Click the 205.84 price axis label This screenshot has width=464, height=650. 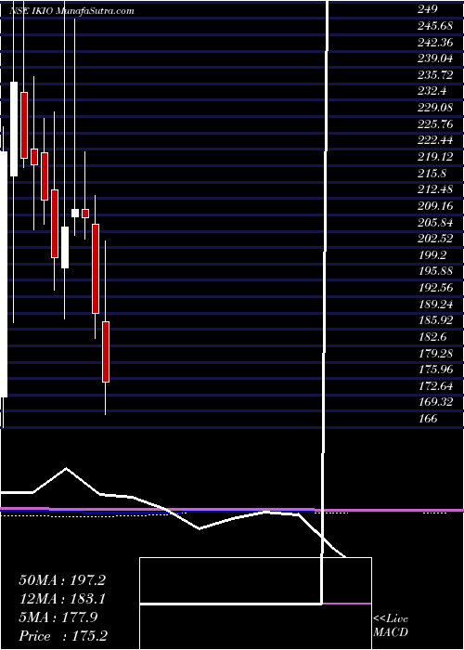click(435, 222)
